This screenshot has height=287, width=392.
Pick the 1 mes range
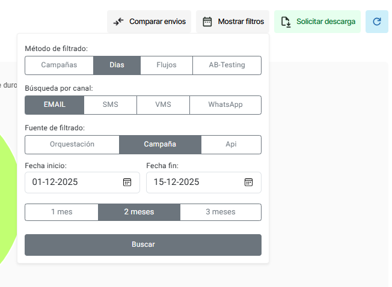[x=61, y=212]
